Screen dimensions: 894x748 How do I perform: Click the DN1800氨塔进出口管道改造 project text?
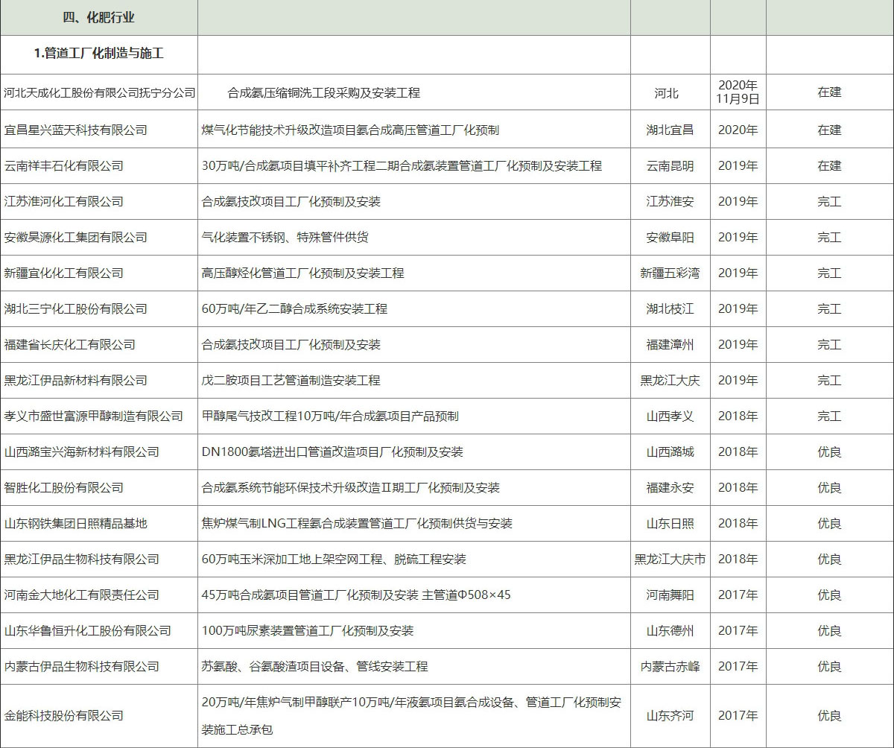click(332, 451)
